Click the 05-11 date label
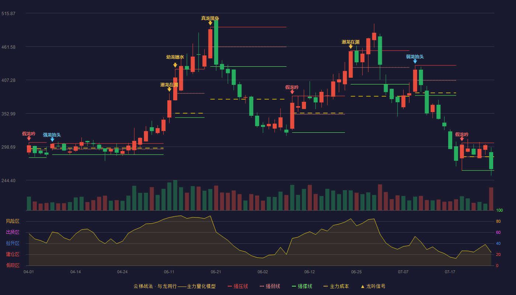 (169, 272)
